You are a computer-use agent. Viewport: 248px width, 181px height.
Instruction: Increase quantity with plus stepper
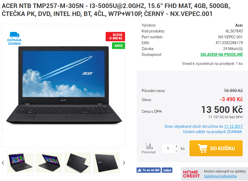point(176,146)
